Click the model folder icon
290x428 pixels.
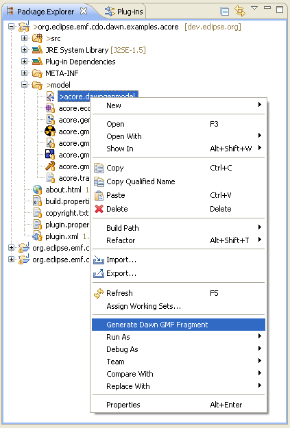tap(37, 85)
